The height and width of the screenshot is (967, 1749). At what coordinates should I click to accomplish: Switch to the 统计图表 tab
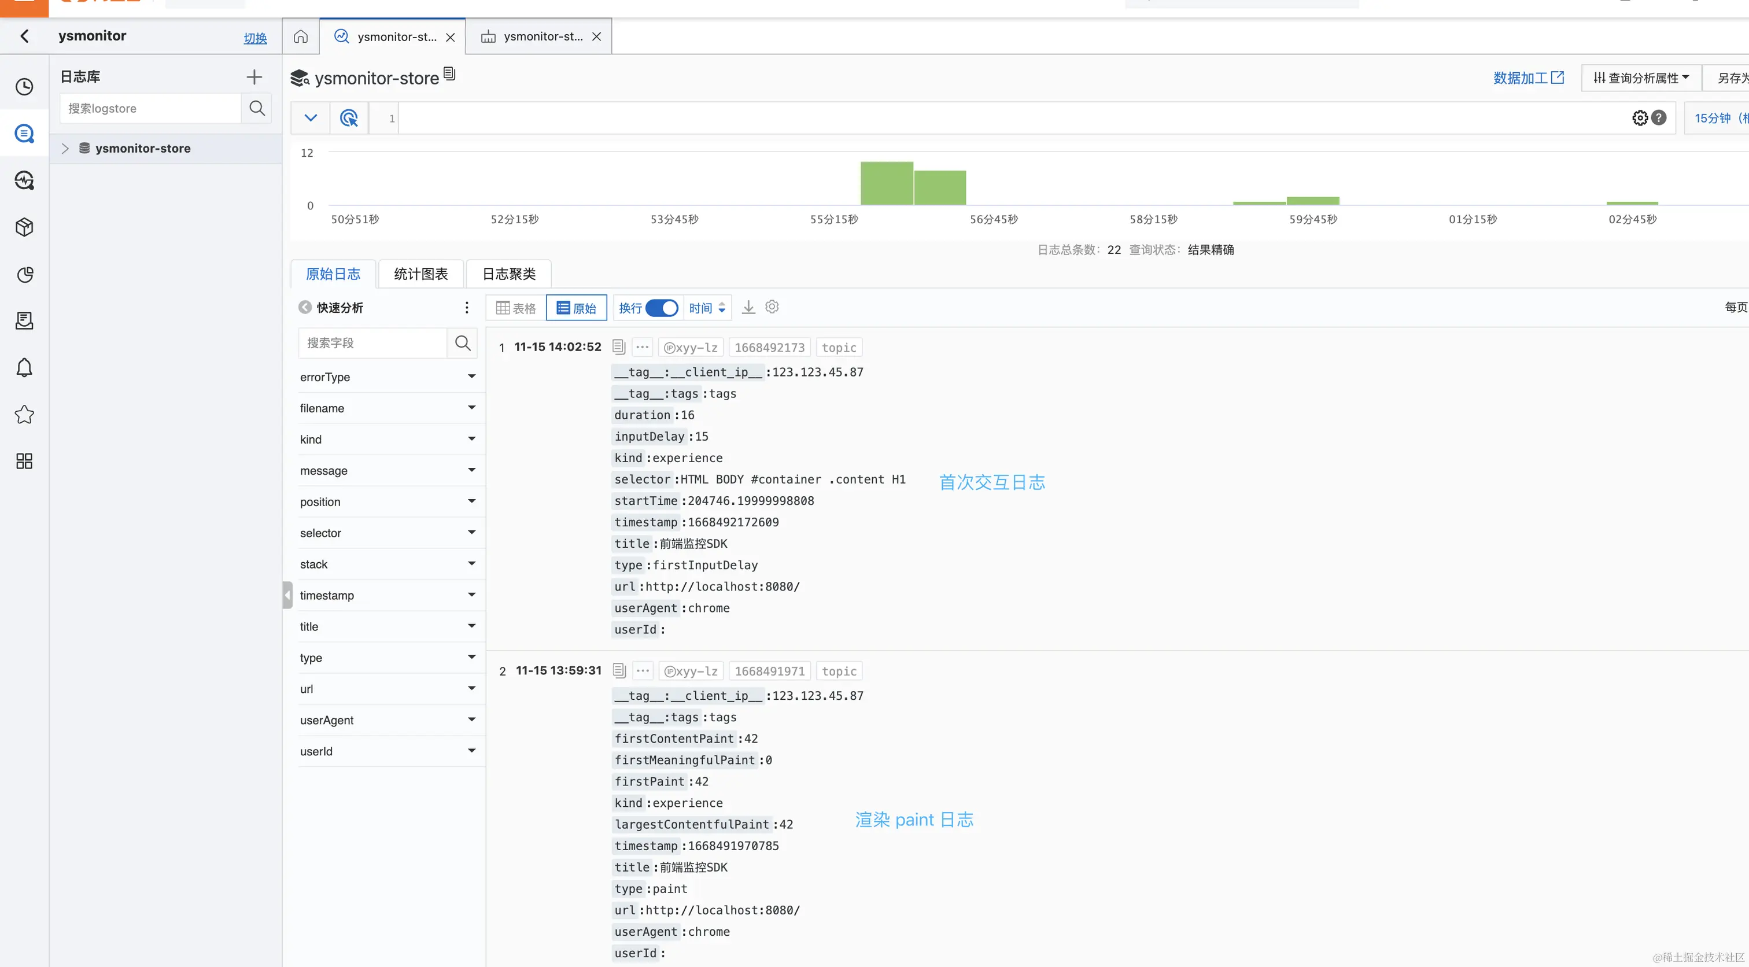pos(421,274)
